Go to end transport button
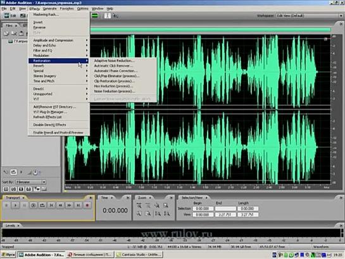This screenshot has height=259, width=345. coord(78,205)
